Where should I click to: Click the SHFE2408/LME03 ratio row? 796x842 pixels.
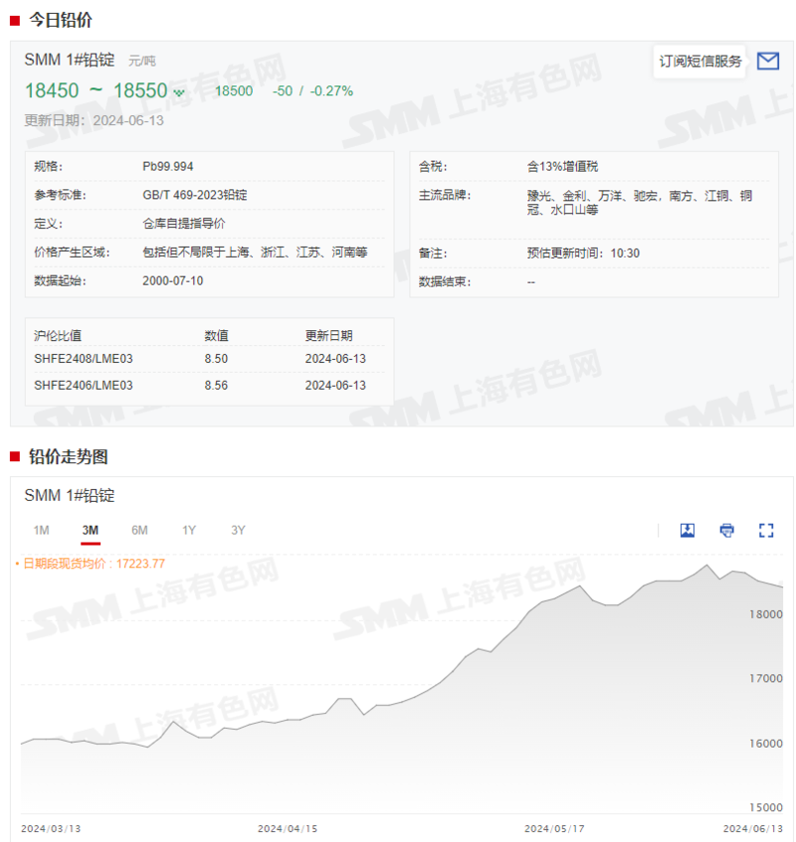(x=210, y=359)
